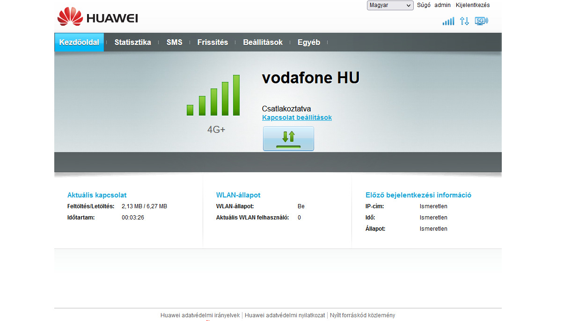Click the Idő value Ismeretlen
This screenshot has height=321, width=564.
tap(433, 218)
